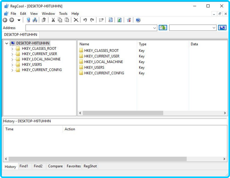
Task: Select HKEY_USERS in the tree
Action: coord(32,65)
